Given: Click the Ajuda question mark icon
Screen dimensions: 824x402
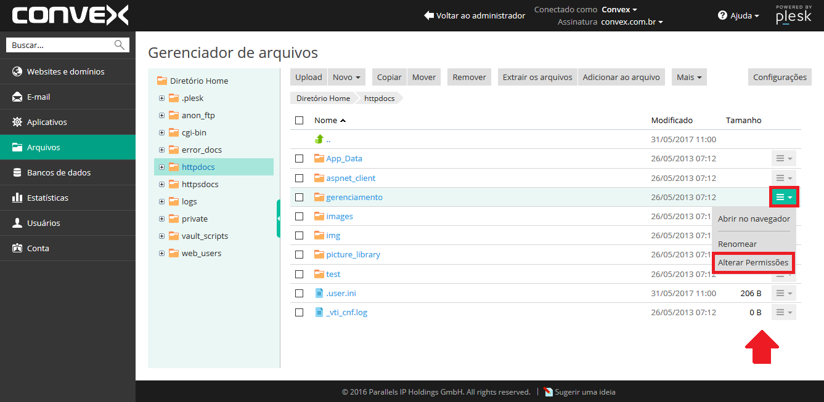Looking at the screenshot, I should (x=722, y=15).
